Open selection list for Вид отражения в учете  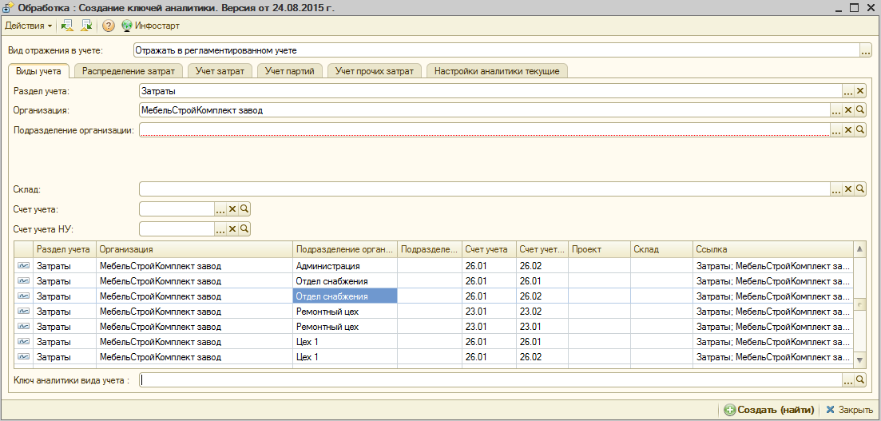tap(866, 50)
